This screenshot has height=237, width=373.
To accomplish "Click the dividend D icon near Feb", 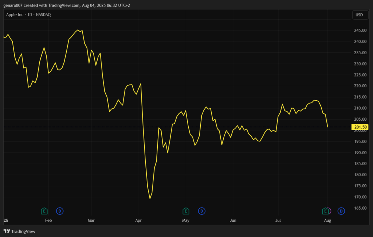I will click(x=60, y=211).
